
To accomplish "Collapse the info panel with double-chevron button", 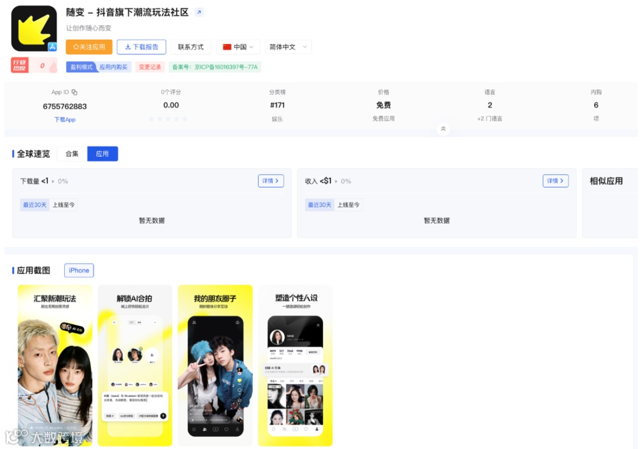I will point(443,129).
